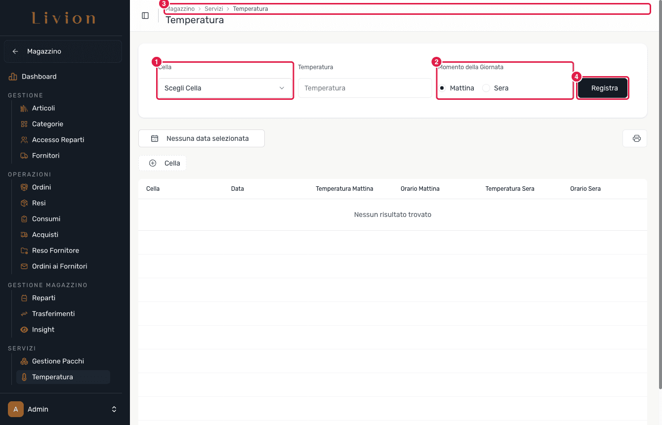Click the Data column header
The width and height of the screenshot is (662, 425).
[x=238, y=189]
